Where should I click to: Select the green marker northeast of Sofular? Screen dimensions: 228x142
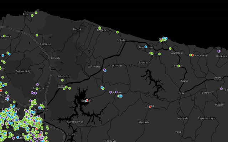point(117,32)
